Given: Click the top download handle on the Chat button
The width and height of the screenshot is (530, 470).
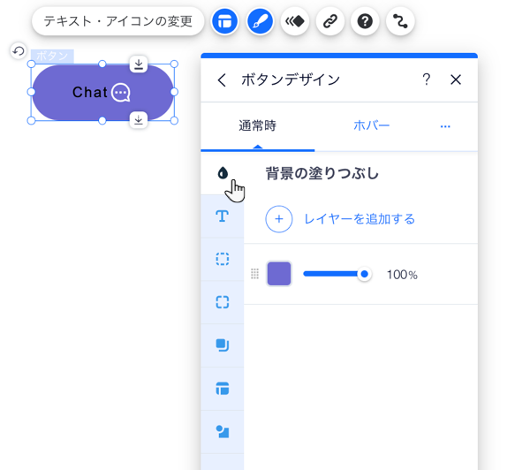Looking at the screenshot, I should pos(139,64).
